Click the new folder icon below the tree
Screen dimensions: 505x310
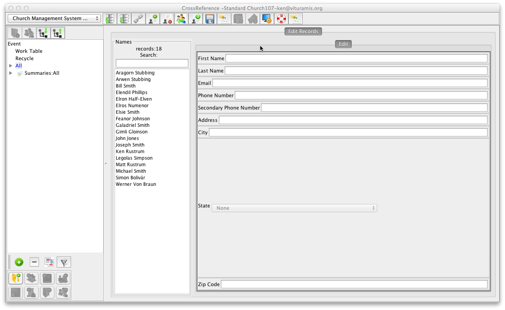15,278
